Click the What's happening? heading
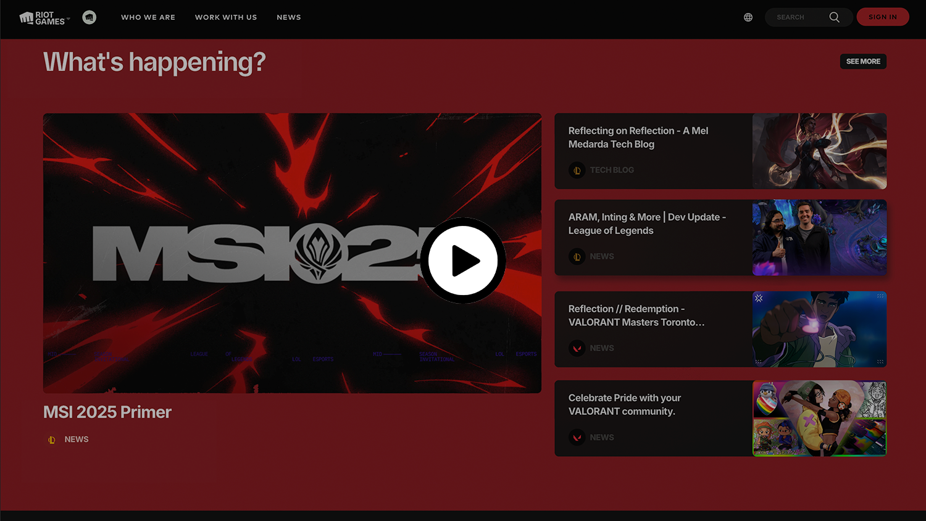 click(x=154, y=62)
